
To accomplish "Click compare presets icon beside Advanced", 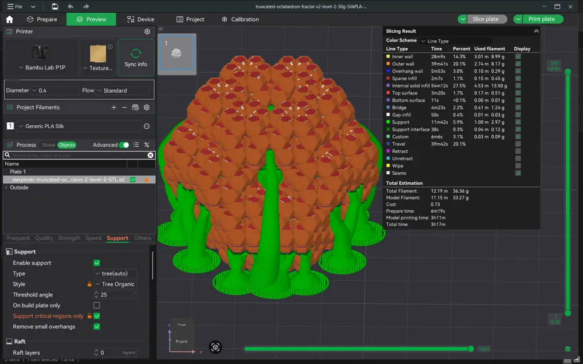I will point(147,145).
